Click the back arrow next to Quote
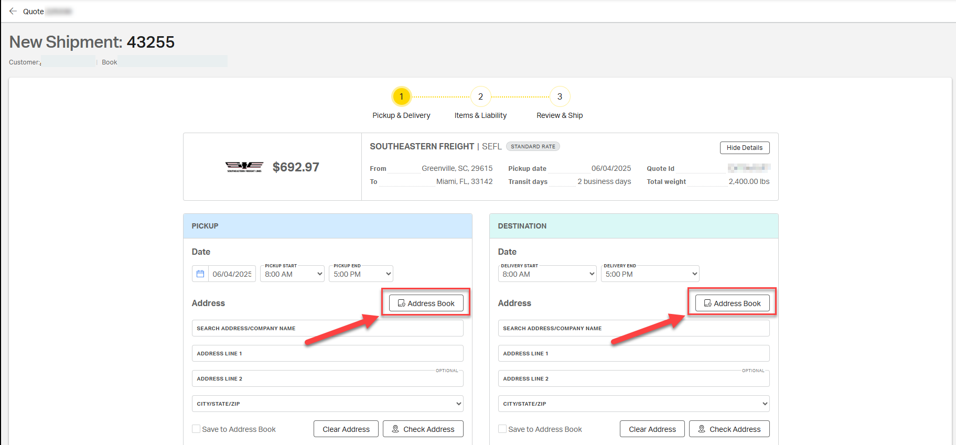The height and width of the screenshot is (445, 956). pos(13,12)
